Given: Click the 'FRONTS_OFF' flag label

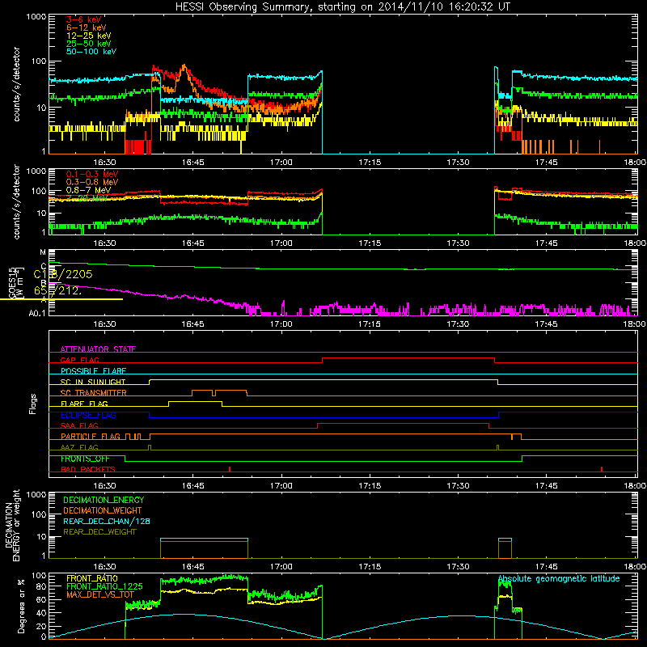Looking at the screenshot, I should click(85, 459).
